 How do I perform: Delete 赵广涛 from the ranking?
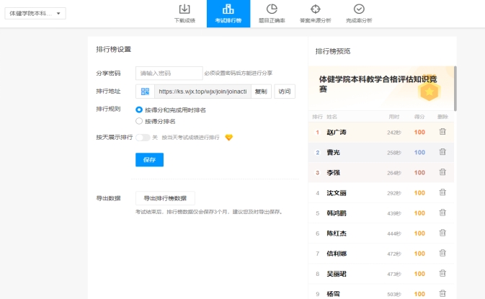pos(442,132)
